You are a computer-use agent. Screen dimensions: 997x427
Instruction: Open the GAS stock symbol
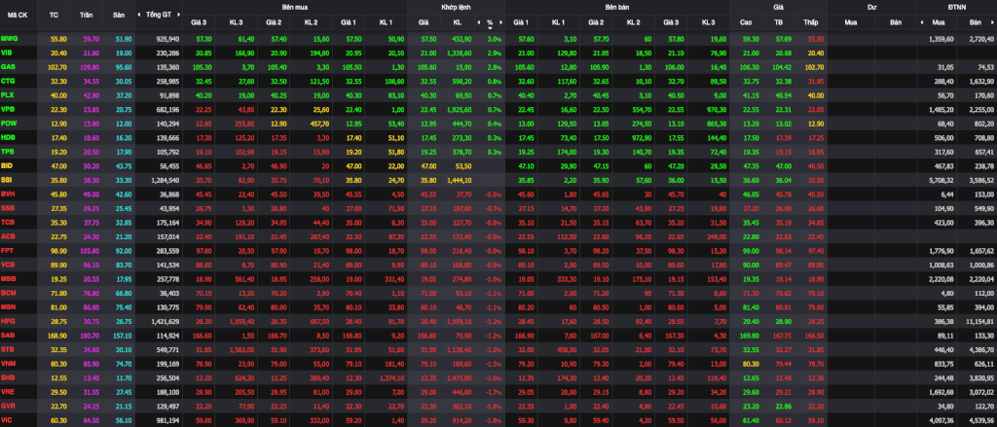(8, 67)
